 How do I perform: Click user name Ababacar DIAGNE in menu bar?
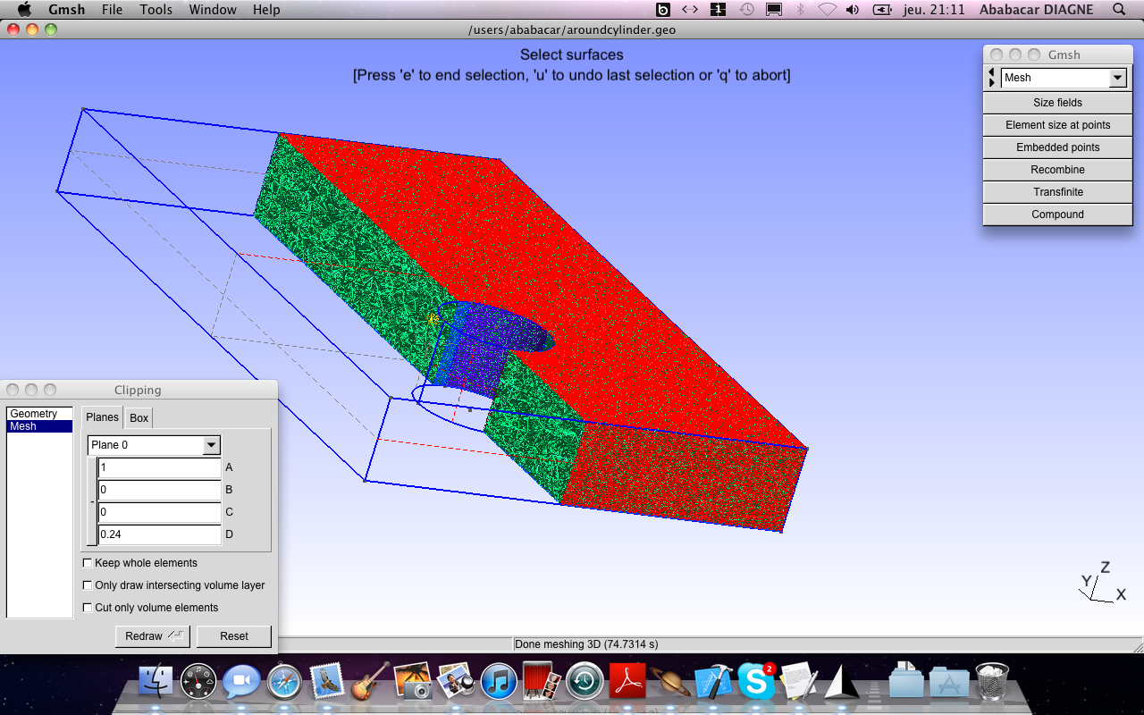tap(1036, 9)
